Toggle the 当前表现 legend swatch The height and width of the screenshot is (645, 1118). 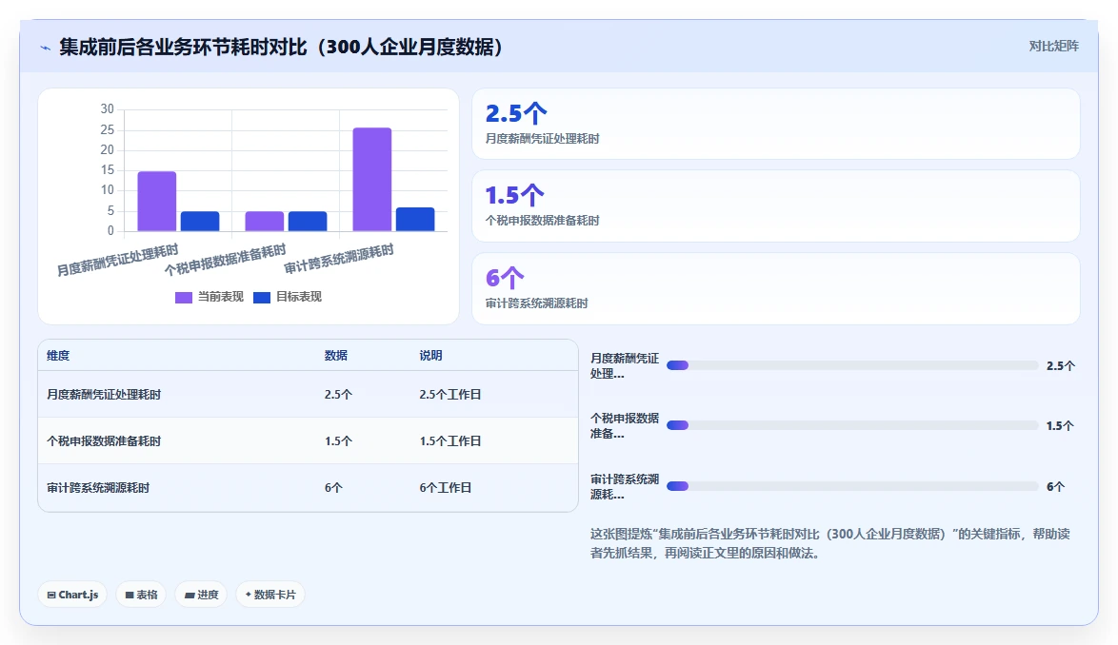183,298
